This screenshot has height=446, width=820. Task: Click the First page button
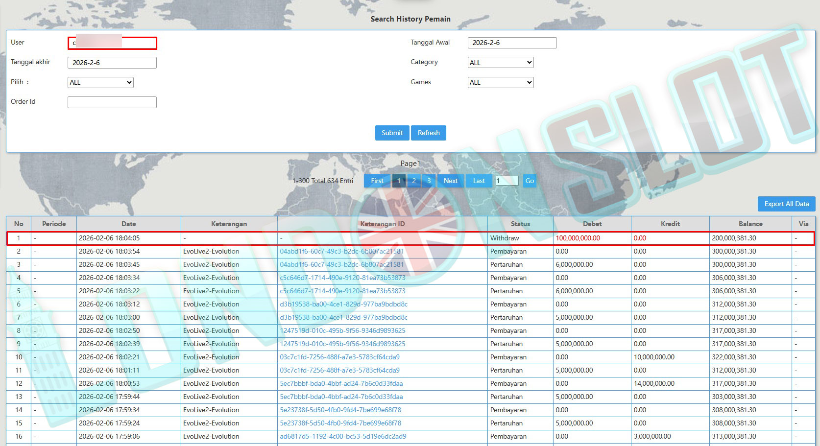377,181
